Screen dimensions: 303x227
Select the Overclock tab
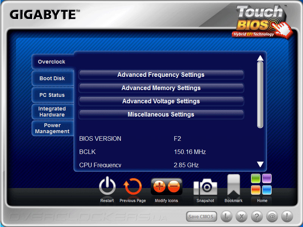coord(53,62)
